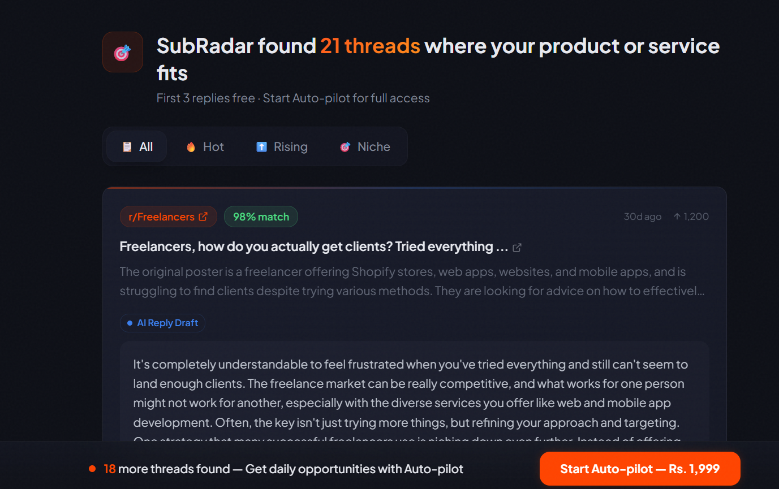
Task: Select the fire icon on the Hot filter
Action: pyautogui.click(x=192, y=146)
